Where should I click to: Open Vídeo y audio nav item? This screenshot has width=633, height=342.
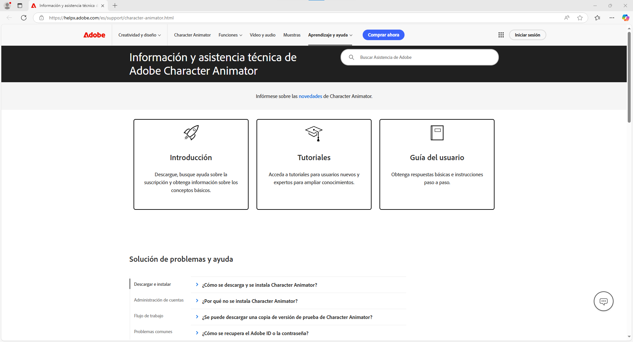pos(263,35)
